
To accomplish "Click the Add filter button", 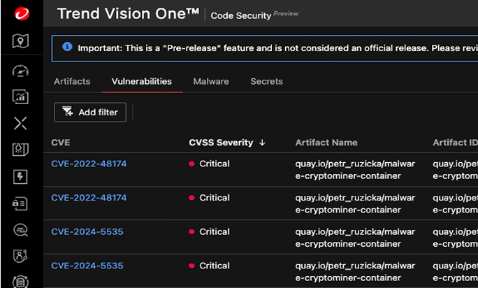I will coord(90,112).
